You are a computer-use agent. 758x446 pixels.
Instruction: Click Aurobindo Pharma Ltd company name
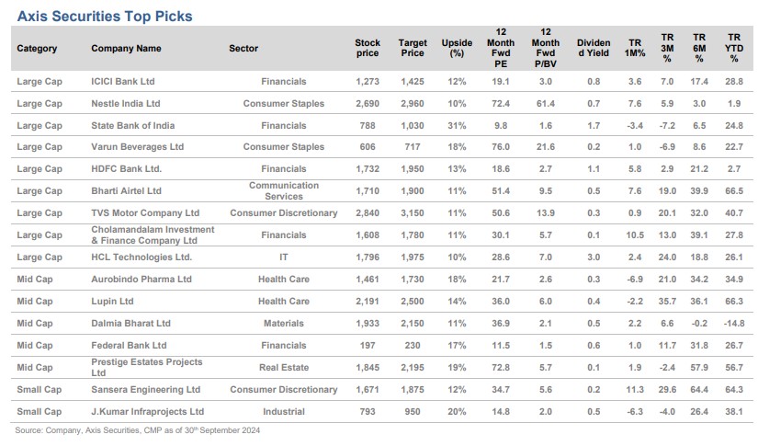[x=141, y=279]
